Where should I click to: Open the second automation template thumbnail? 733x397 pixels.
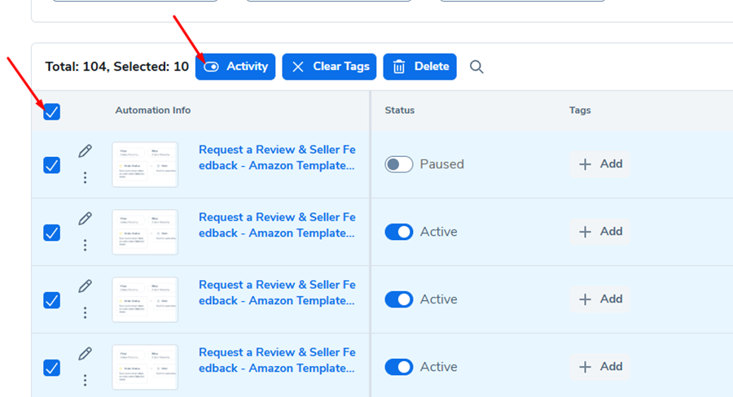[145, 232]
